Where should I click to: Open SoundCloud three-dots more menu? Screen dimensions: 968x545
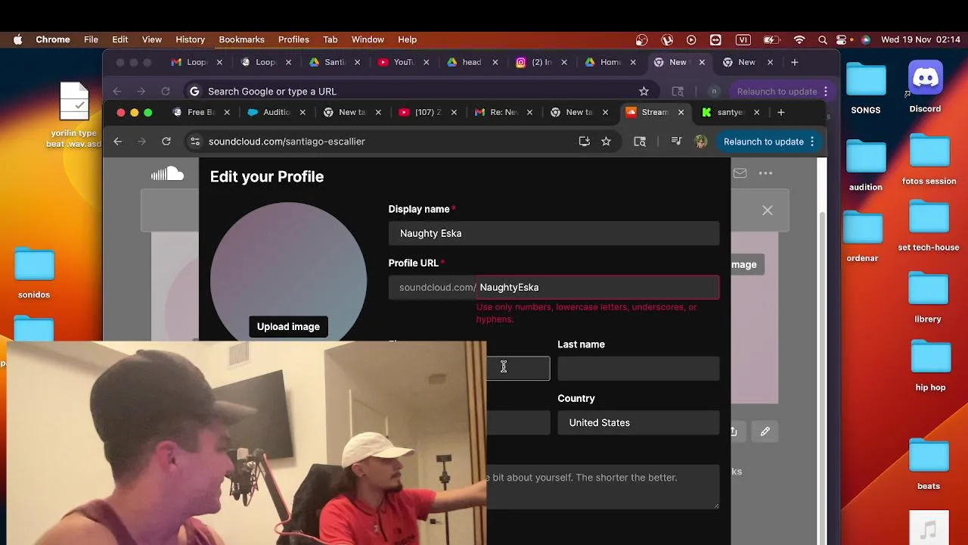(x=765, y=173)
